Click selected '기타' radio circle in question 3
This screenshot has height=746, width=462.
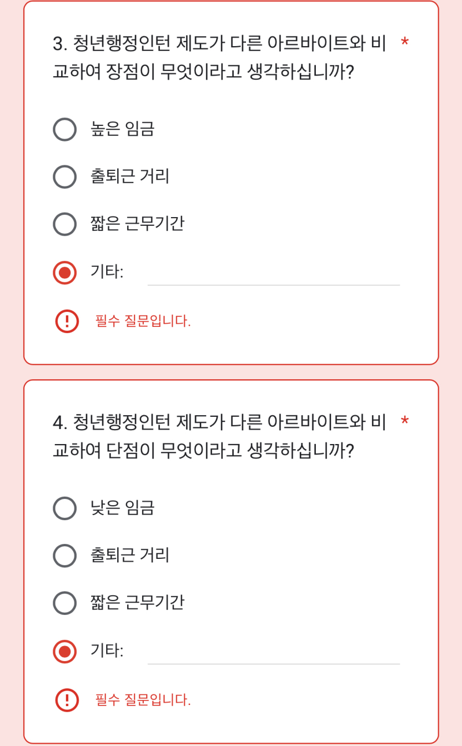(65, 273)
